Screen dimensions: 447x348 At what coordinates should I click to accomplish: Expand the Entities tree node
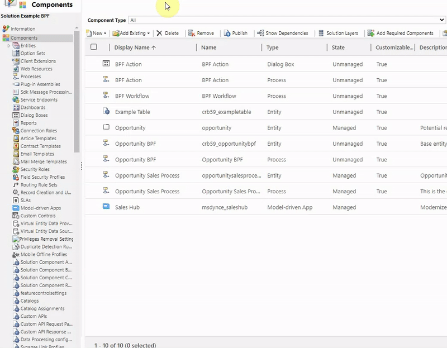tap(9, 45)
